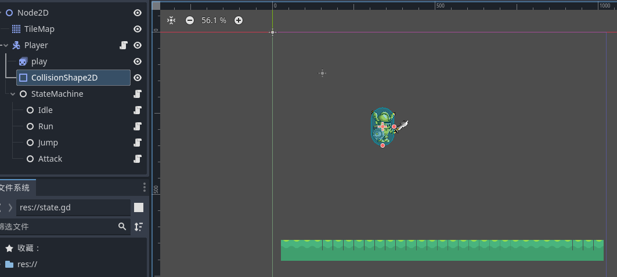Zoom out of the 2D viewport
Screen dimensions: 617x277
click(190, 20)
